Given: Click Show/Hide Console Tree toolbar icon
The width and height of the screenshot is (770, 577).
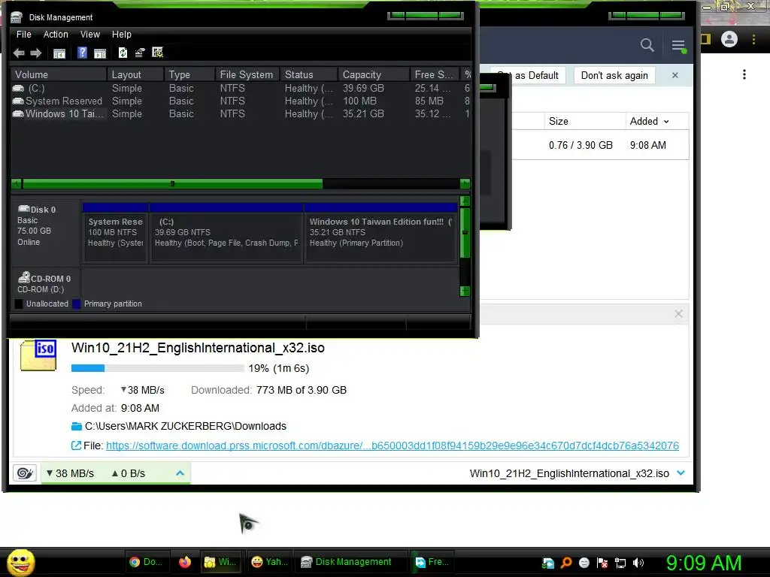Looking at the screenshot, I should [59, 53].
